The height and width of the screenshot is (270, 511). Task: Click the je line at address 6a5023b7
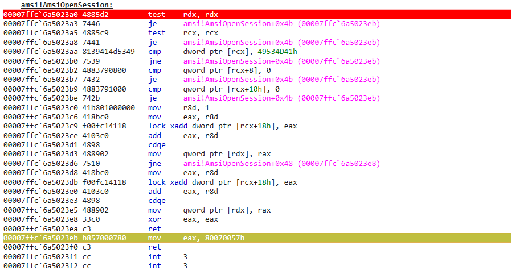tap(192, 80)
